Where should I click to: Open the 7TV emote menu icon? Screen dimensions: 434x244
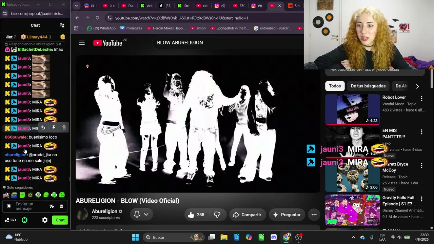pyautogui.click(x=52, y=206)
